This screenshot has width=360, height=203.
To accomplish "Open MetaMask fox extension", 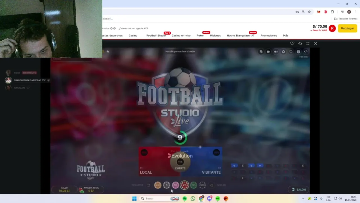I will [319, 12].
